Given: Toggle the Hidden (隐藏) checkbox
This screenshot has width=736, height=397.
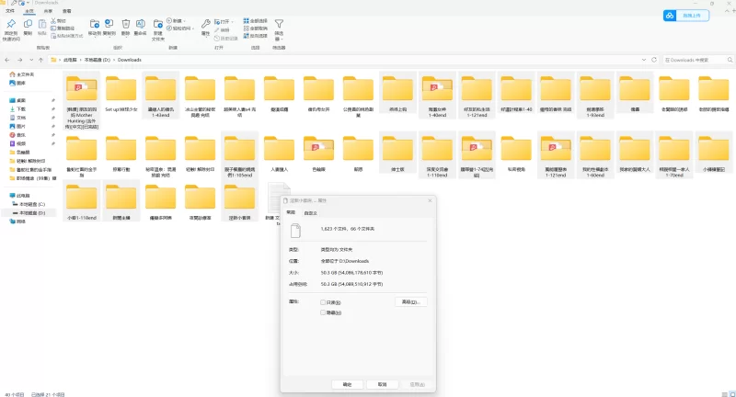Looking at the screenshot, I should tap(323, 312).
